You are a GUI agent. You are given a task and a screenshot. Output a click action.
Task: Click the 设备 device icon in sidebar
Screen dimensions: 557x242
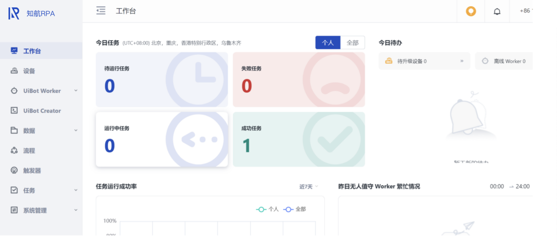14,71
